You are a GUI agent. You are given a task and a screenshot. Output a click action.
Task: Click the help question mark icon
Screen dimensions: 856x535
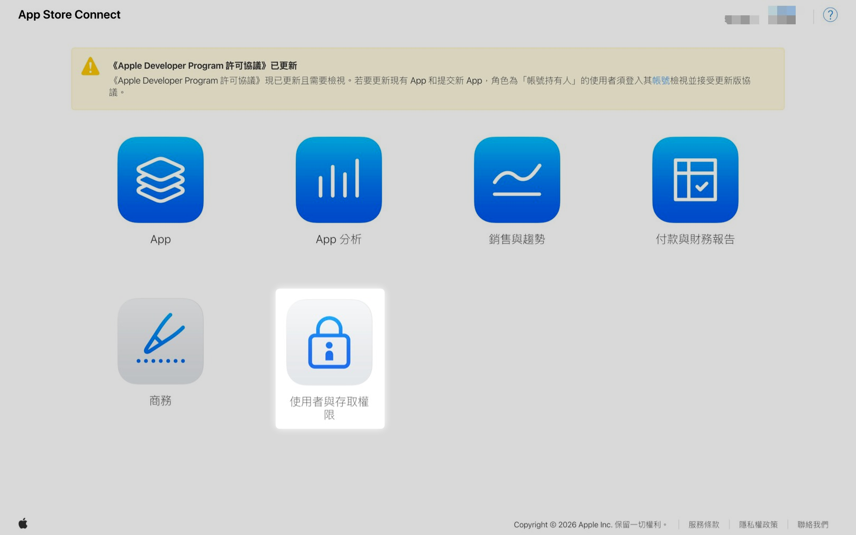830,15
